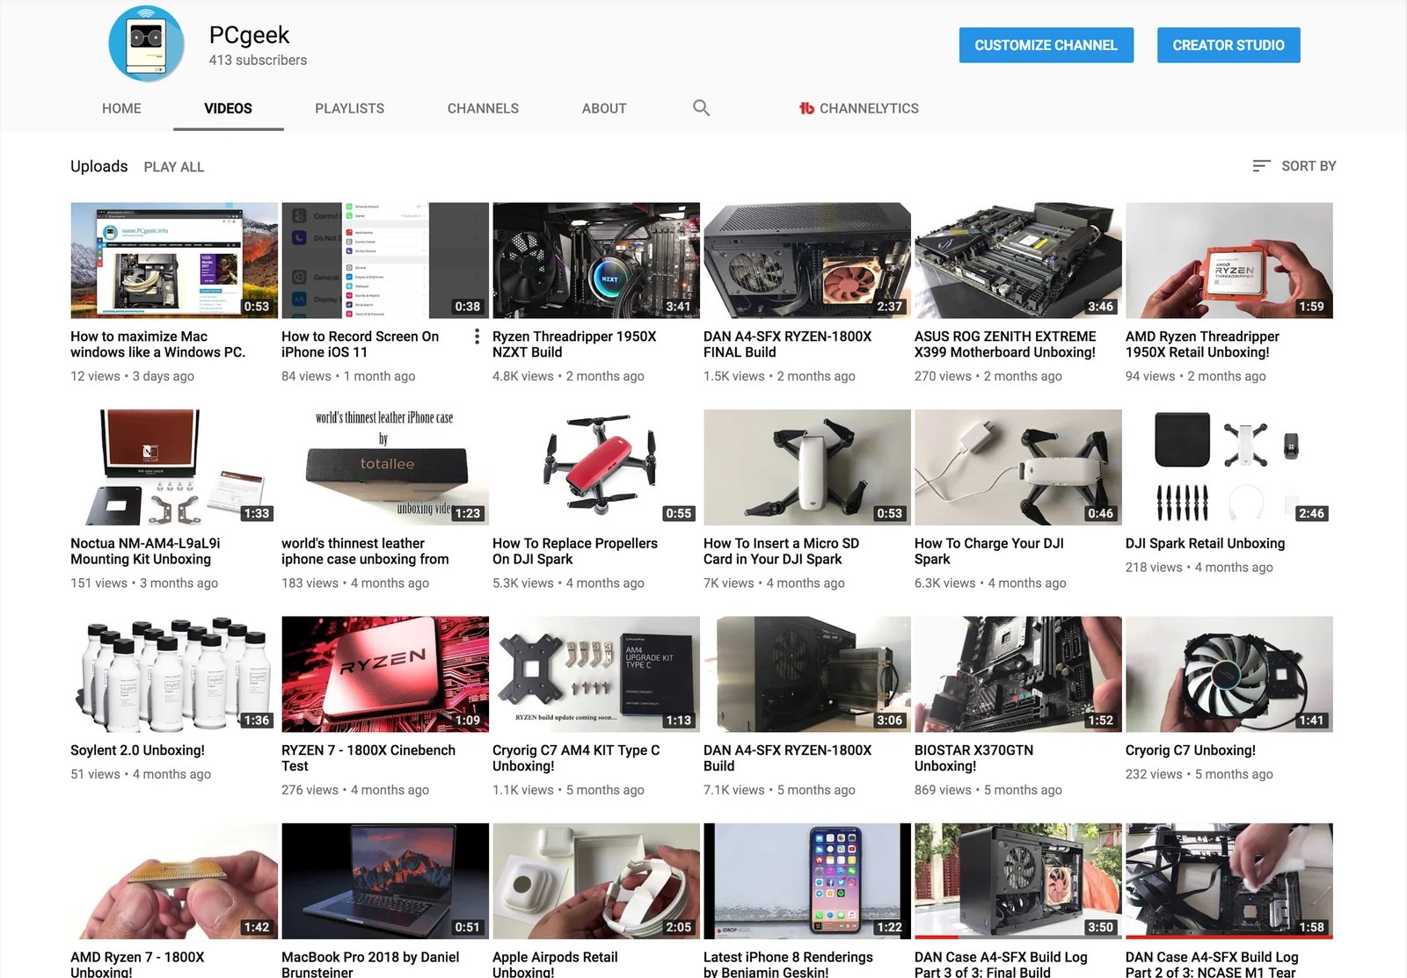This screenshot has width=1407, height=978.
Task: Open 'How to Record Screen On iPhone iOS 11' title
Action: (361, 344)
